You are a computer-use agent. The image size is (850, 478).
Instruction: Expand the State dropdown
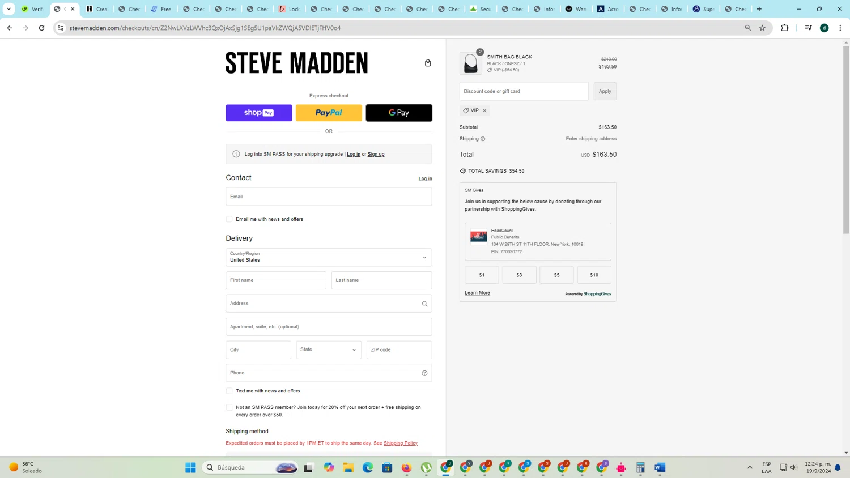(x=329, y=349)
